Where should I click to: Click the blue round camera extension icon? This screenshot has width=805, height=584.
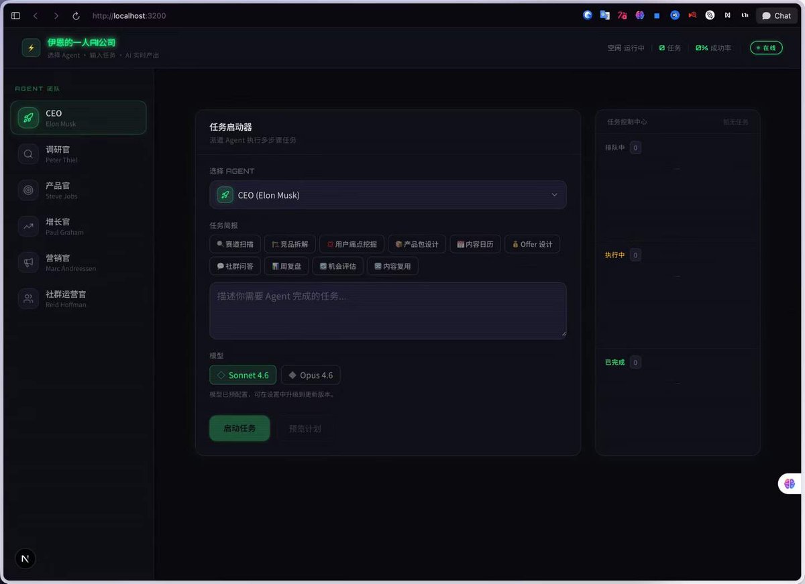tap(675, 15)
